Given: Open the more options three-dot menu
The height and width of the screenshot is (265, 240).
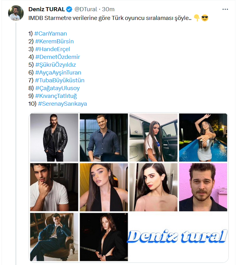Looking at the screenshot, I should click(x=225, y=10).
